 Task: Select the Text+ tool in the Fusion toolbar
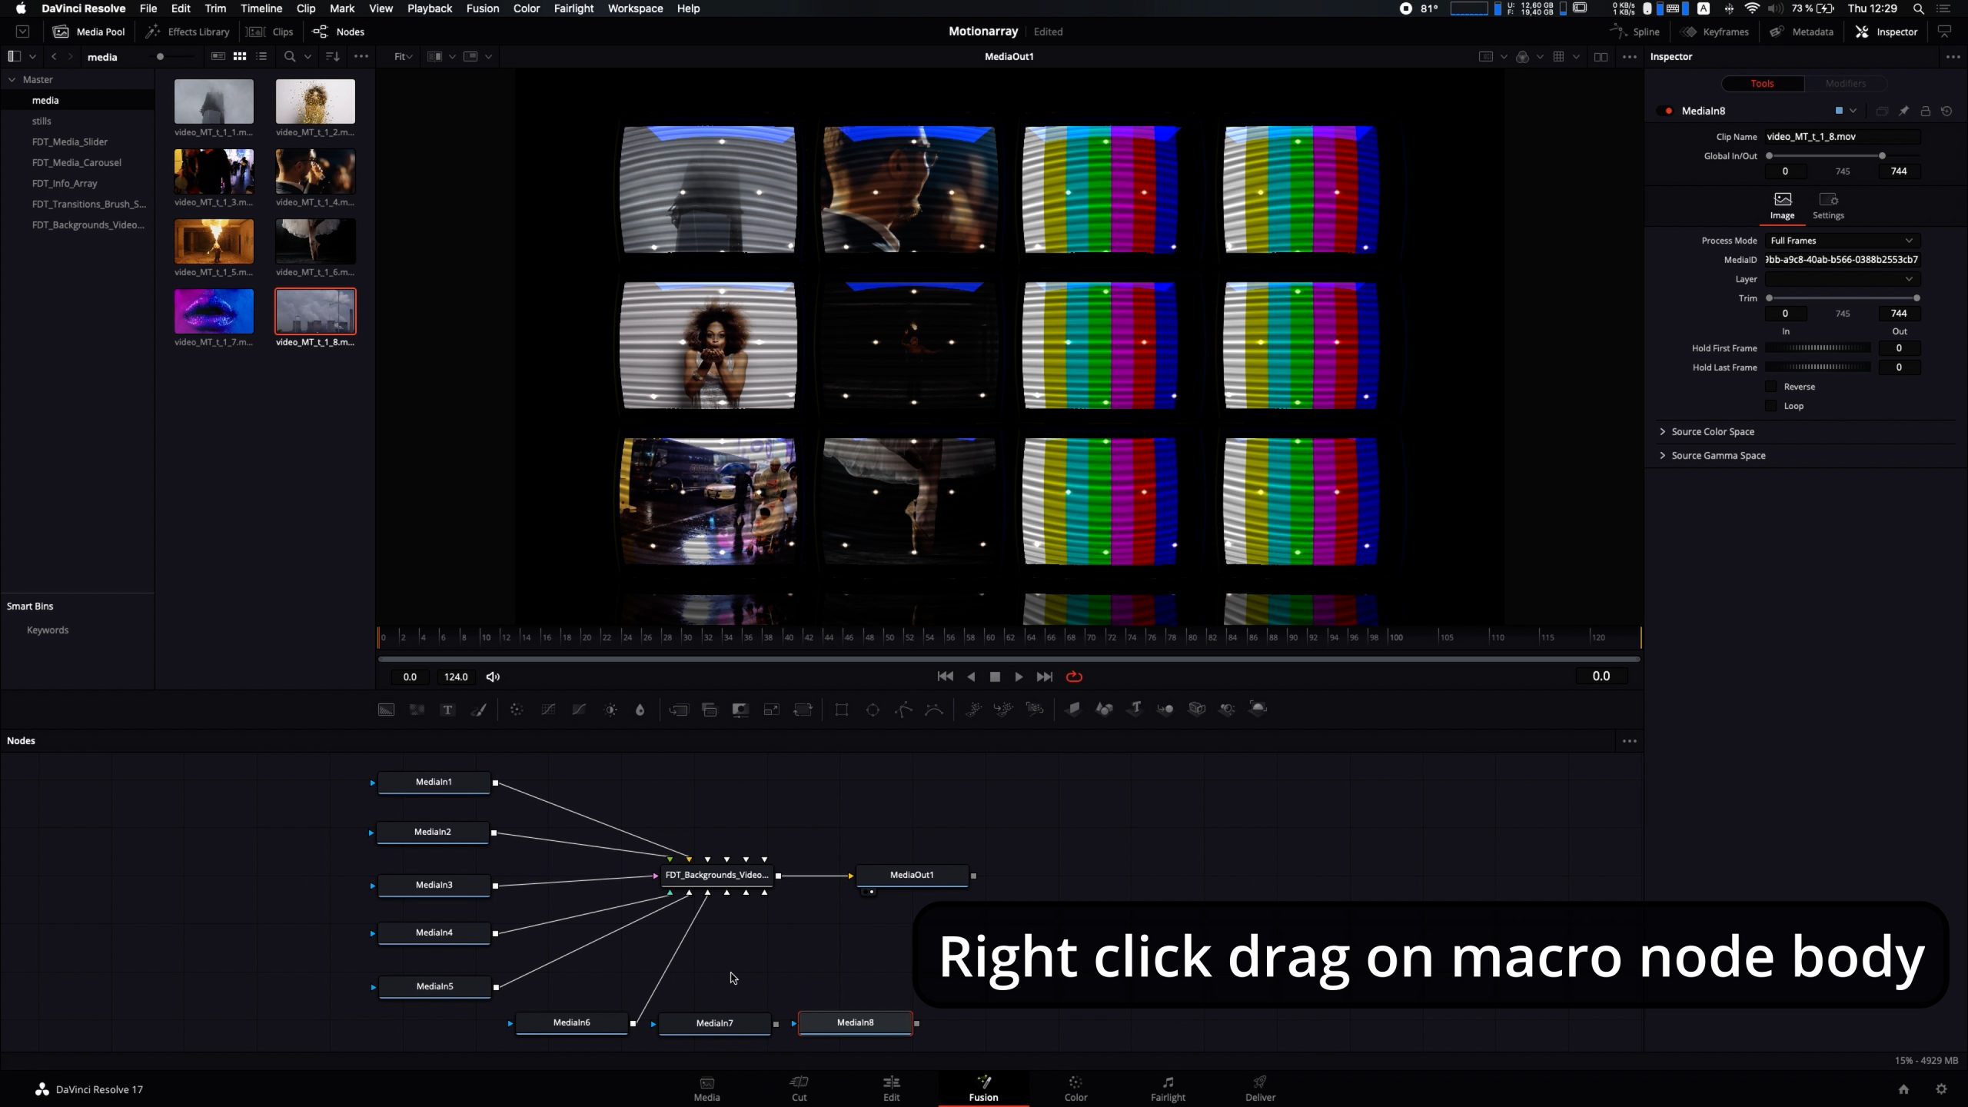click(448, 709)
